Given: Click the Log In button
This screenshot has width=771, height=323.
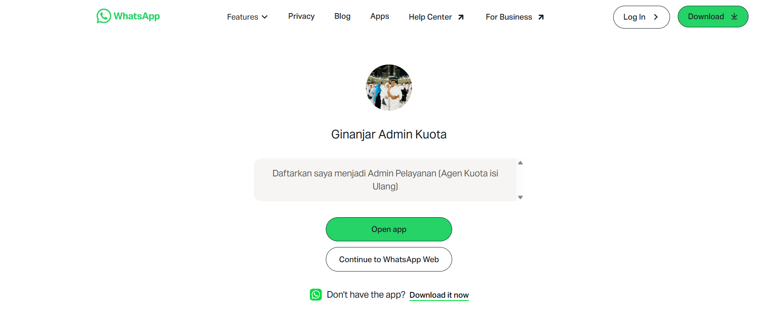Looking at the screenshot, I should (641, 17).
